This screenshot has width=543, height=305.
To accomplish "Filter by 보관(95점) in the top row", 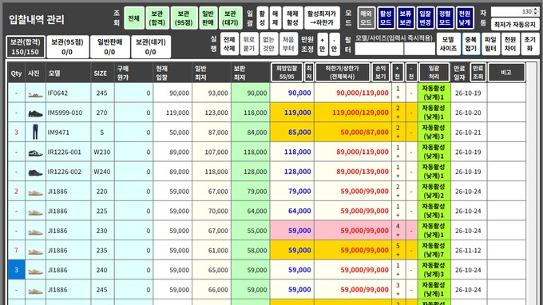I will [184, 18].
